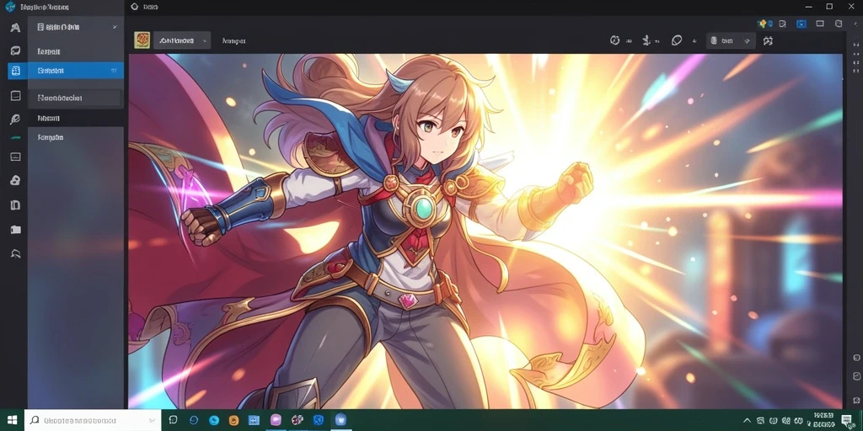Click the sticker icon in upper right row

point(839,24)
